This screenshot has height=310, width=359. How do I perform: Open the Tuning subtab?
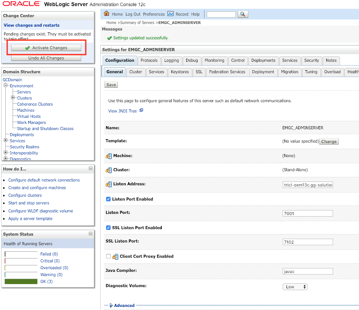(311, 72)
